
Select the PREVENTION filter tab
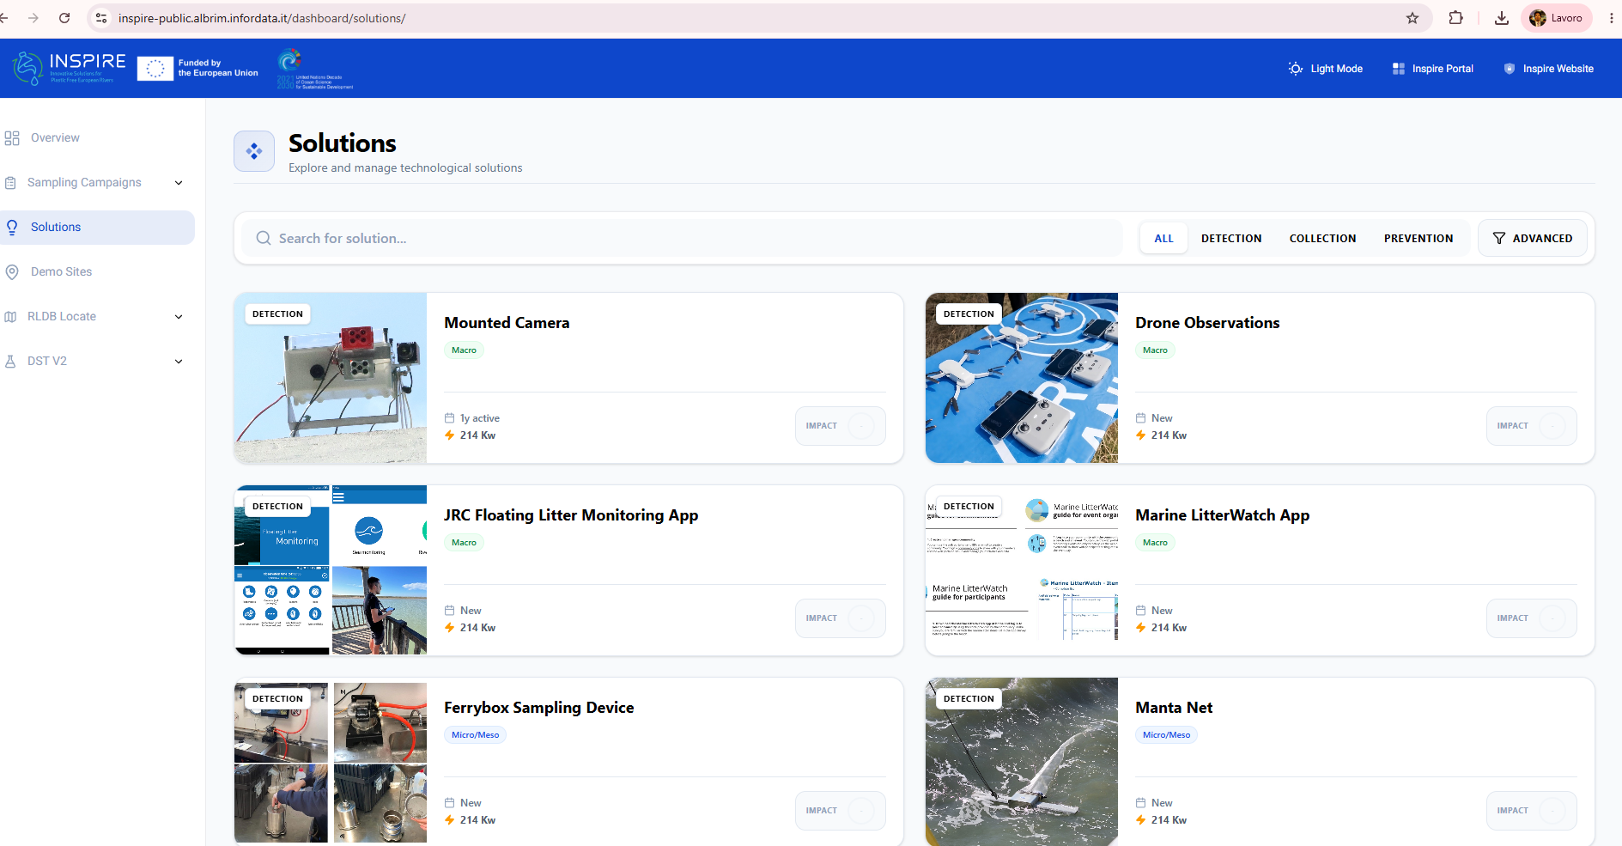pyautogui.click(x=1418, y=238)
